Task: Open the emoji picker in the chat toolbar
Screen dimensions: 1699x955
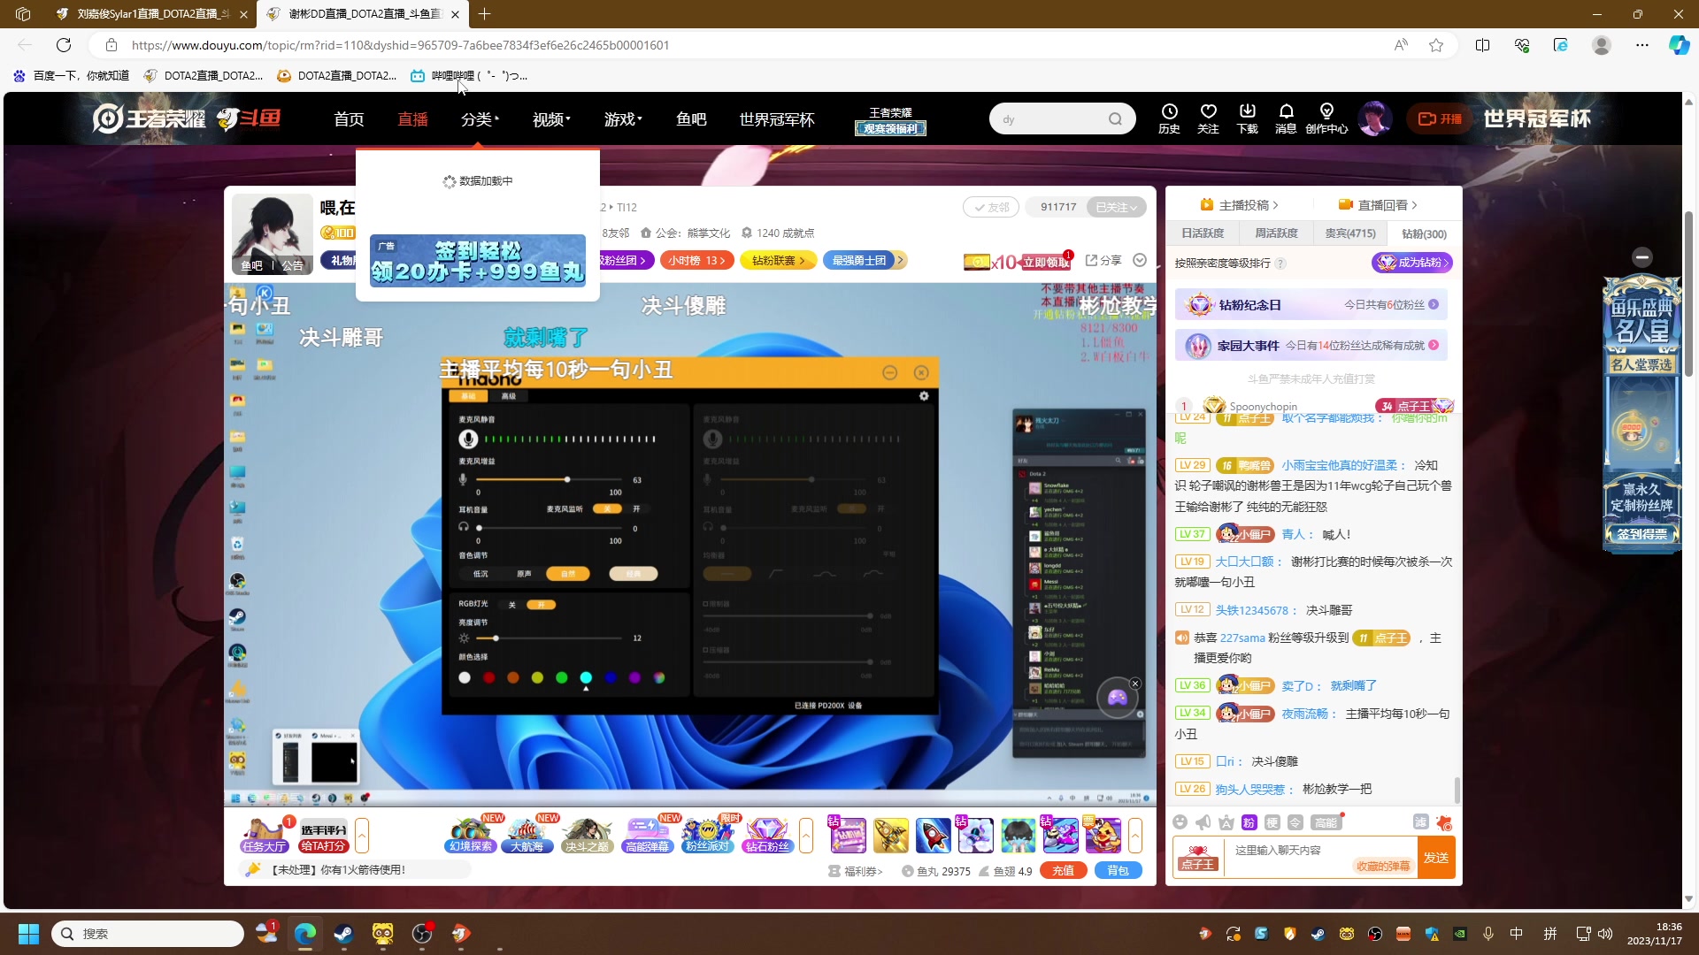Action: [x=1180, y=821]
